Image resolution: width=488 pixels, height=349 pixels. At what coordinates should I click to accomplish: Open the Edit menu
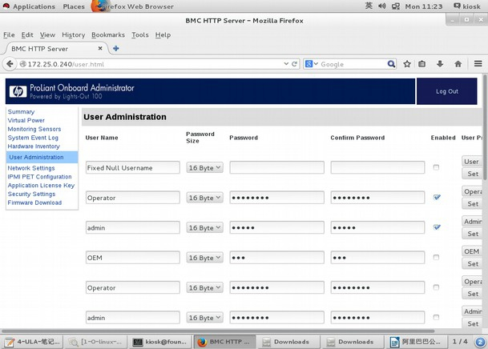(x=27, y=34)
